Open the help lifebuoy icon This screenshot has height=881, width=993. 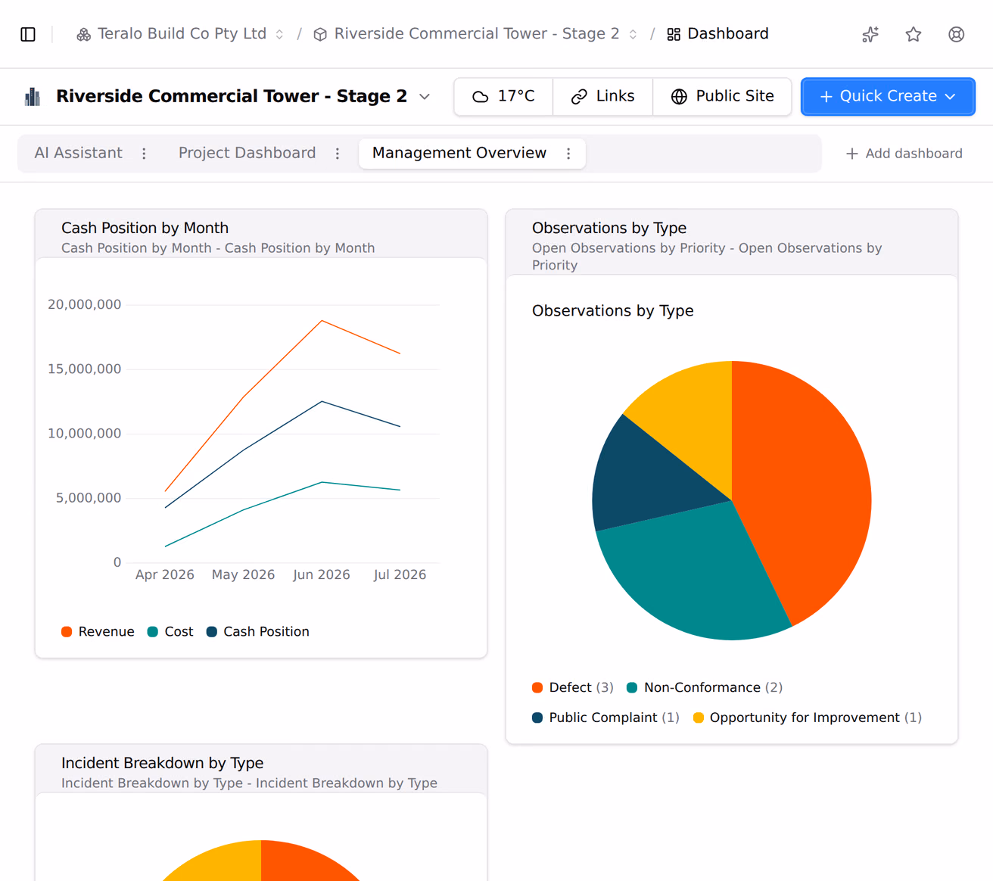coord(957,34)
